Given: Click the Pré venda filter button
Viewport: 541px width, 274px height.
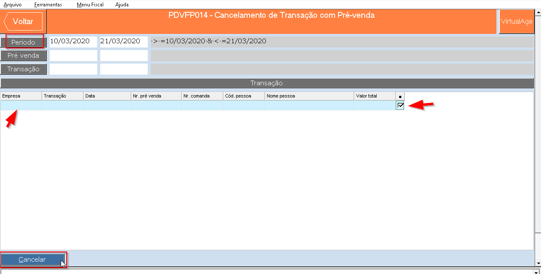Looking at the screenshot, I should tap(23, 56).
